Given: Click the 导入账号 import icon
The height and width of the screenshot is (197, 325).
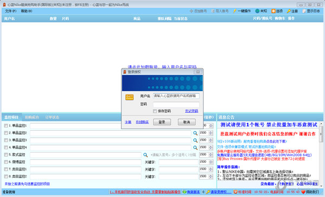Looking at the screenshot, I should (x=213, y=11).
